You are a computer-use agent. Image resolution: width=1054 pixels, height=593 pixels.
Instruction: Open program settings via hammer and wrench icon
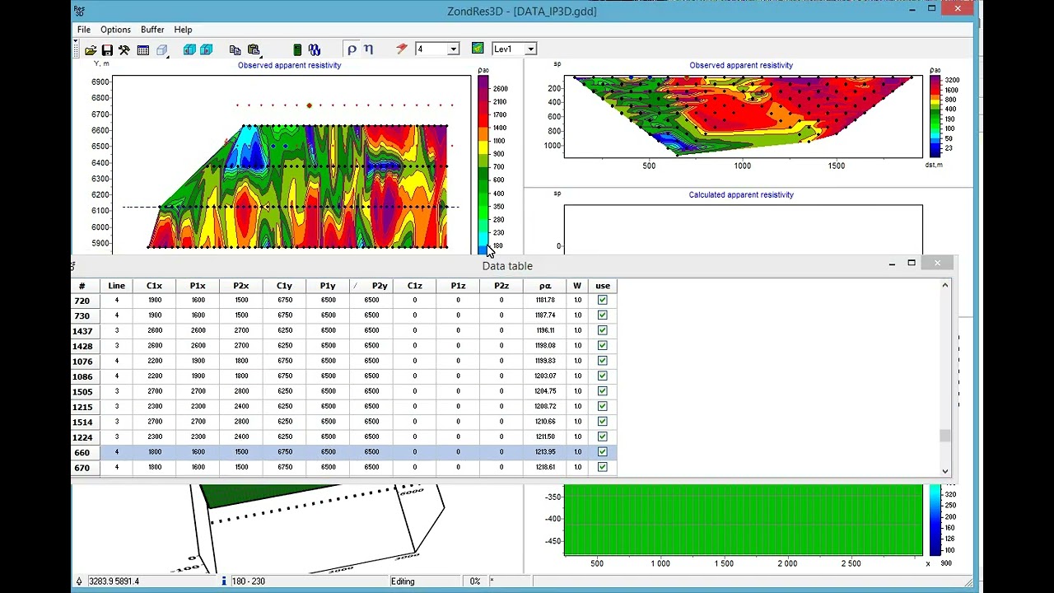tap(124, 49)
